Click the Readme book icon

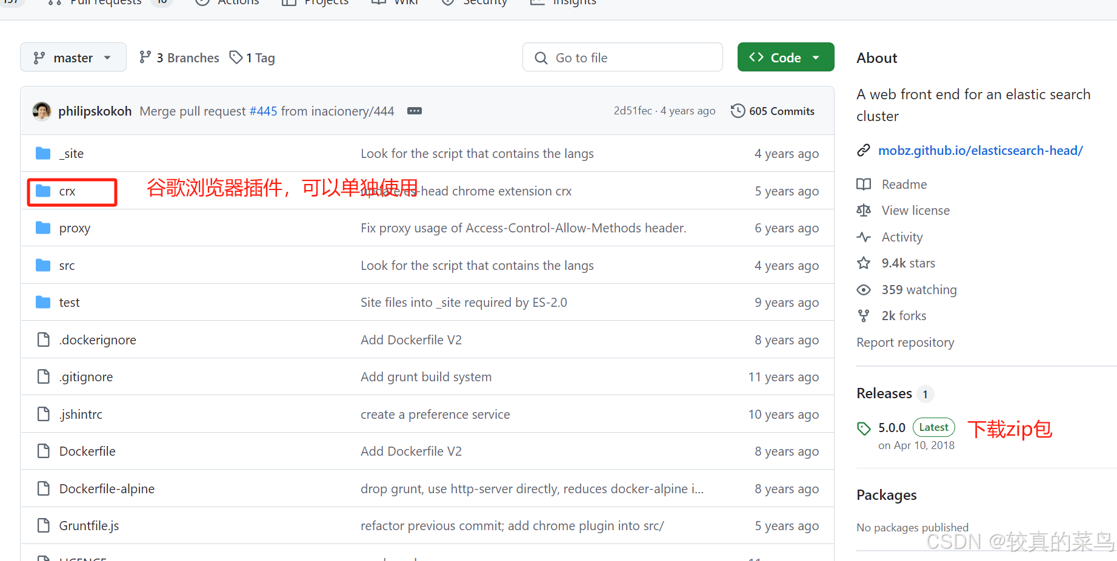[864, 184]
